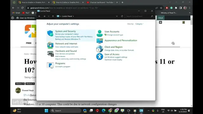The height and width of the screenshot is (114, 203).
Task: Open the System and Security shield icon
Action: click(50, 33)
